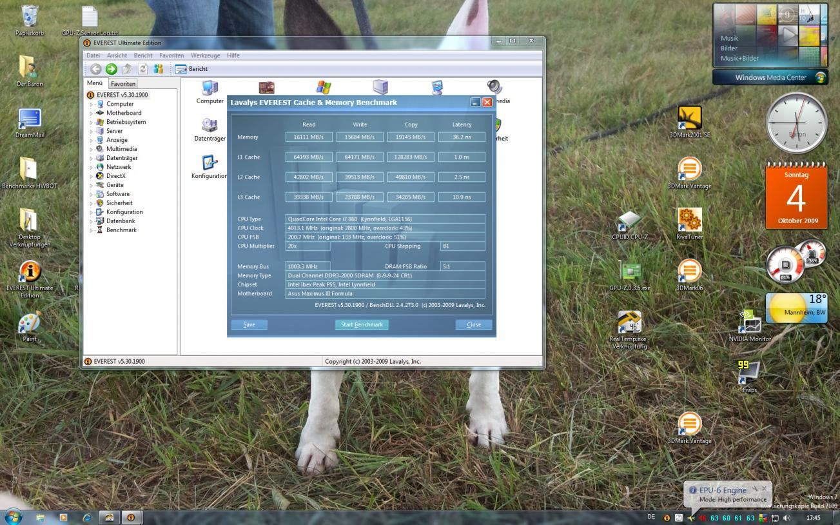Screen dimensions: 840x525
Task: Expand the Betriebssystem tree node
Action: pyautogui.click(x=92, y=122)
